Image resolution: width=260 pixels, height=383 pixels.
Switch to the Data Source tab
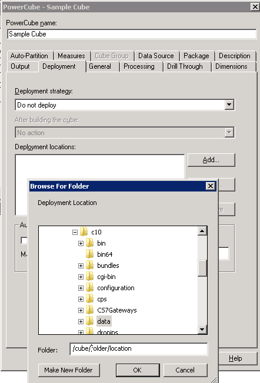156,56
